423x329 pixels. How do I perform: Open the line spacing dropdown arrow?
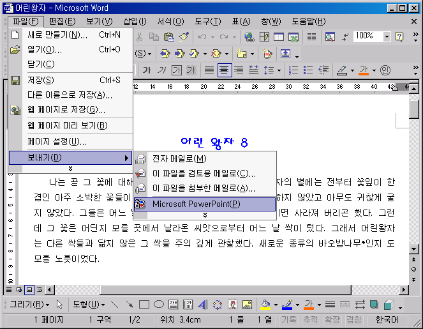pyautogui.click(x=279, y=70)
